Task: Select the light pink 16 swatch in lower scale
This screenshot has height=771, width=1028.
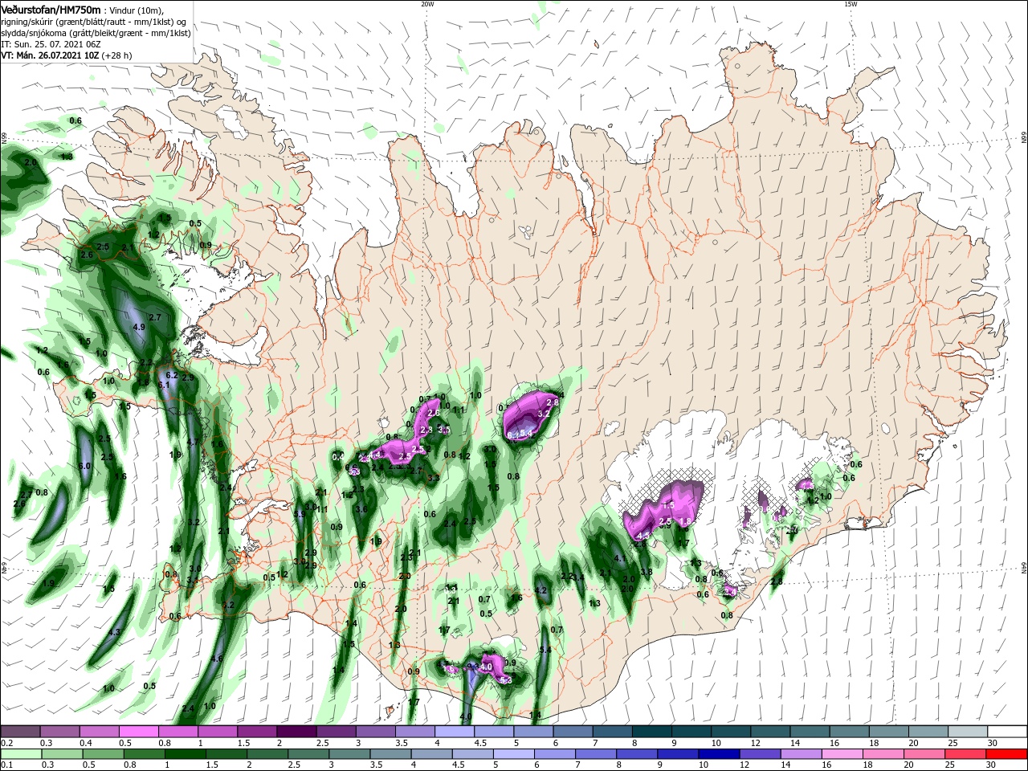Action: click(840, 754)
